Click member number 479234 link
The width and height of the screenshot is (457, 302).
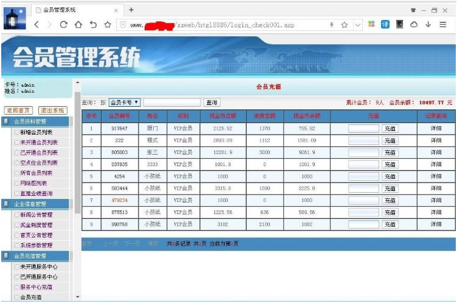[120, 200]
